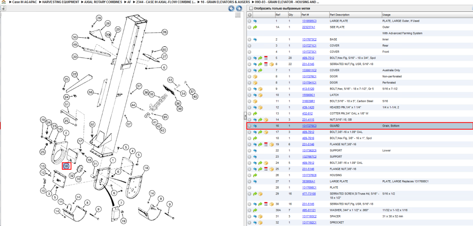This screenshot has height=226, width=473.
Task: Open part number link 1317673C2
Action: coord(309,40)
